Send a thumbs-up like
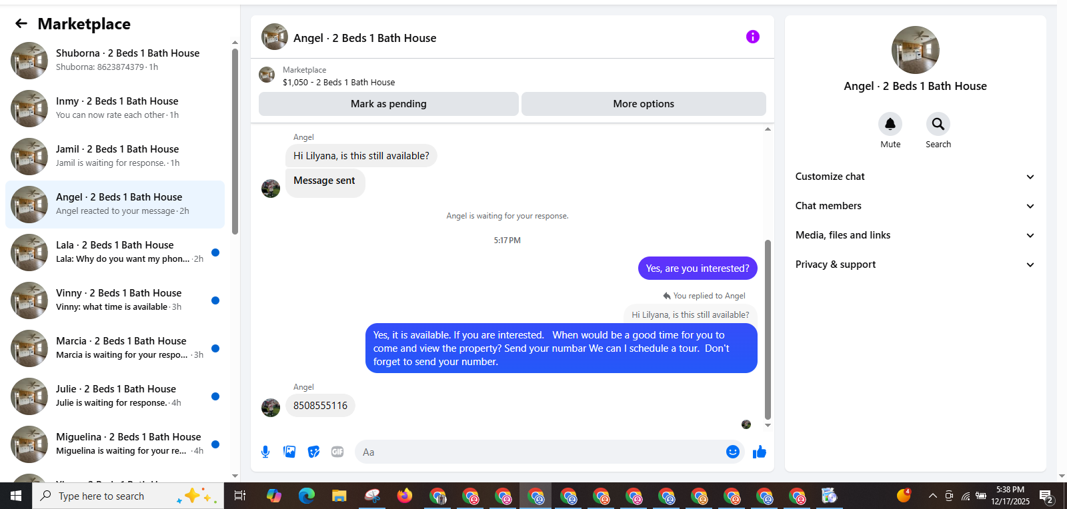 pyautogui.click(x=759, y=452)
